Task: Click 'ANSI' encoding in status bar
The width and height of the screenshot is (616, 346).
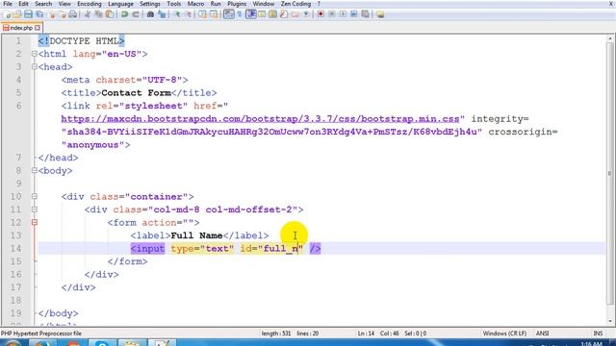Action: click(x=542, y=334)
